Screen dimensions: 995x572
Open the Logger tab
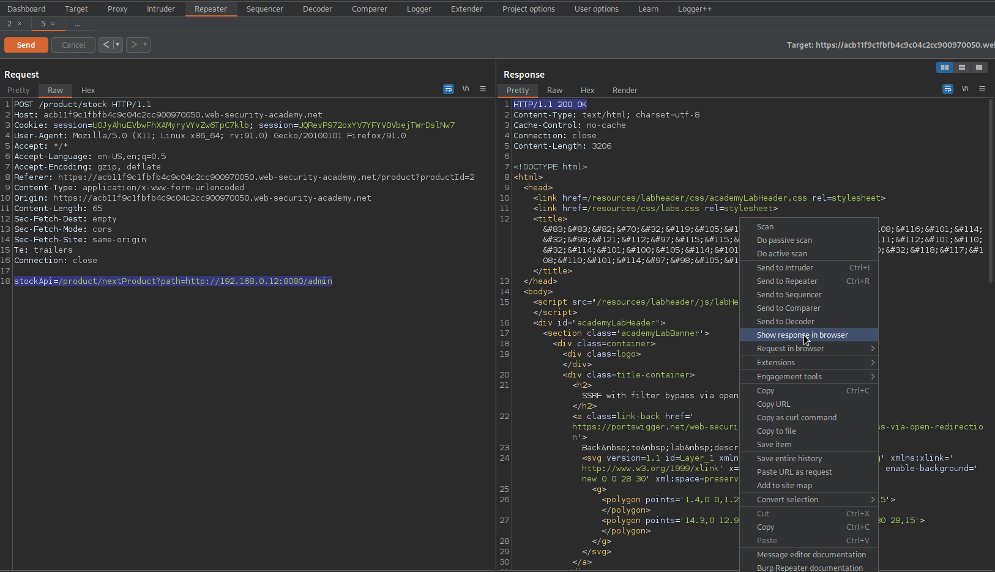419,9
